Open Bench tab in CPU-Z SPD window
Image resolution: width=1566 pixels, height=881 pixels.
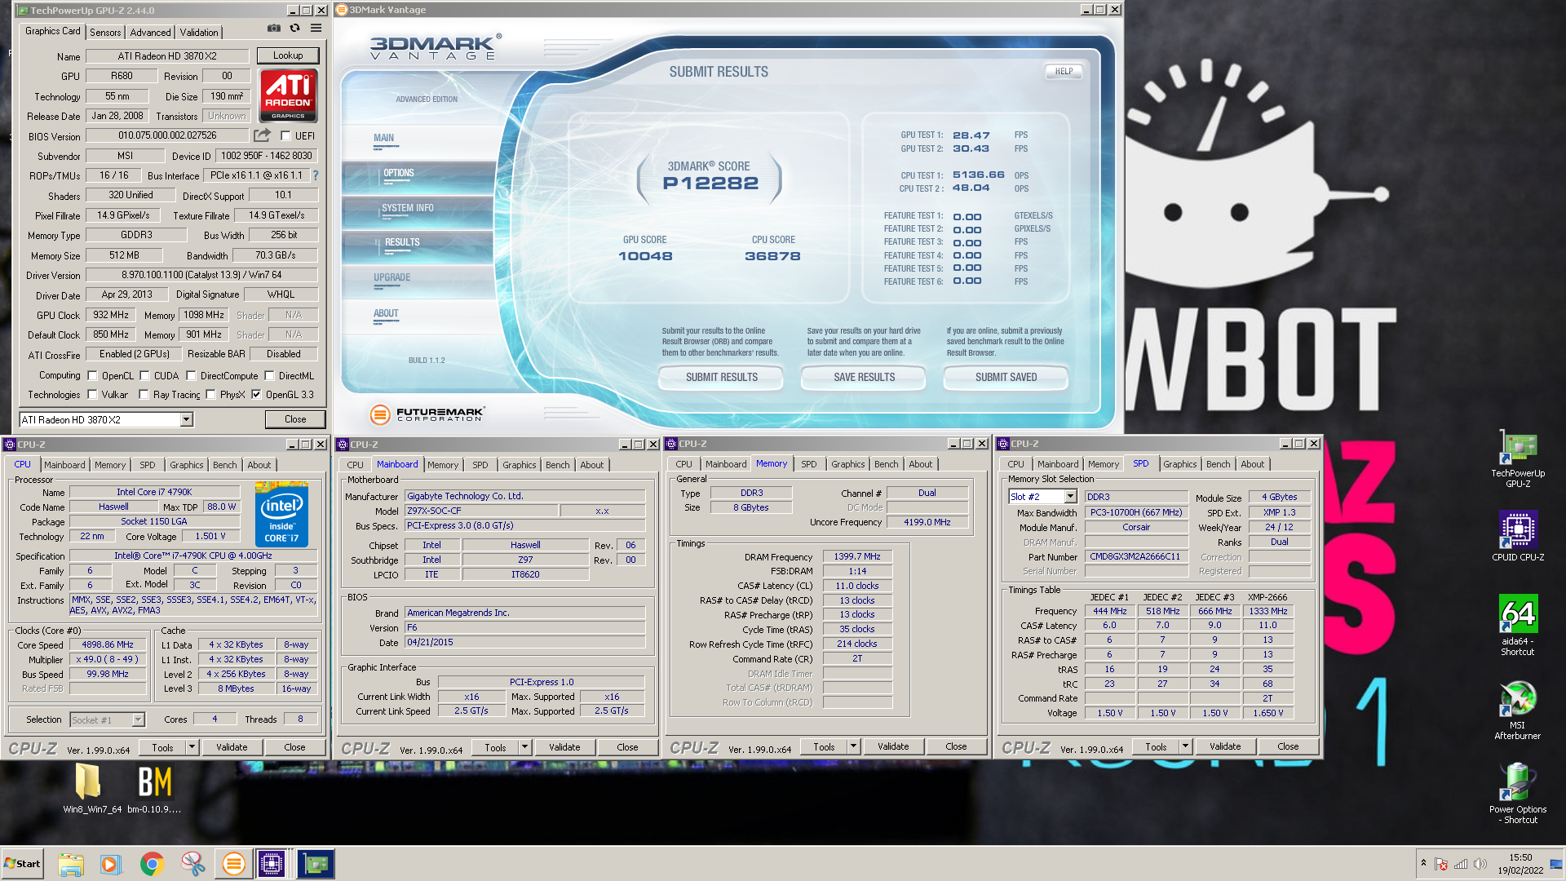1218,464
